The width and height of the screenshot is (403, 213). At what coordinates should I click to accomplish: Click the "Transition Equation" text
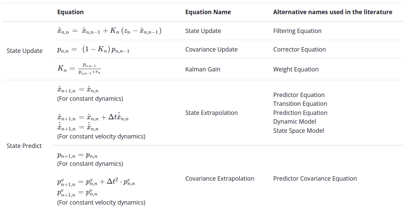pos(300,104)
